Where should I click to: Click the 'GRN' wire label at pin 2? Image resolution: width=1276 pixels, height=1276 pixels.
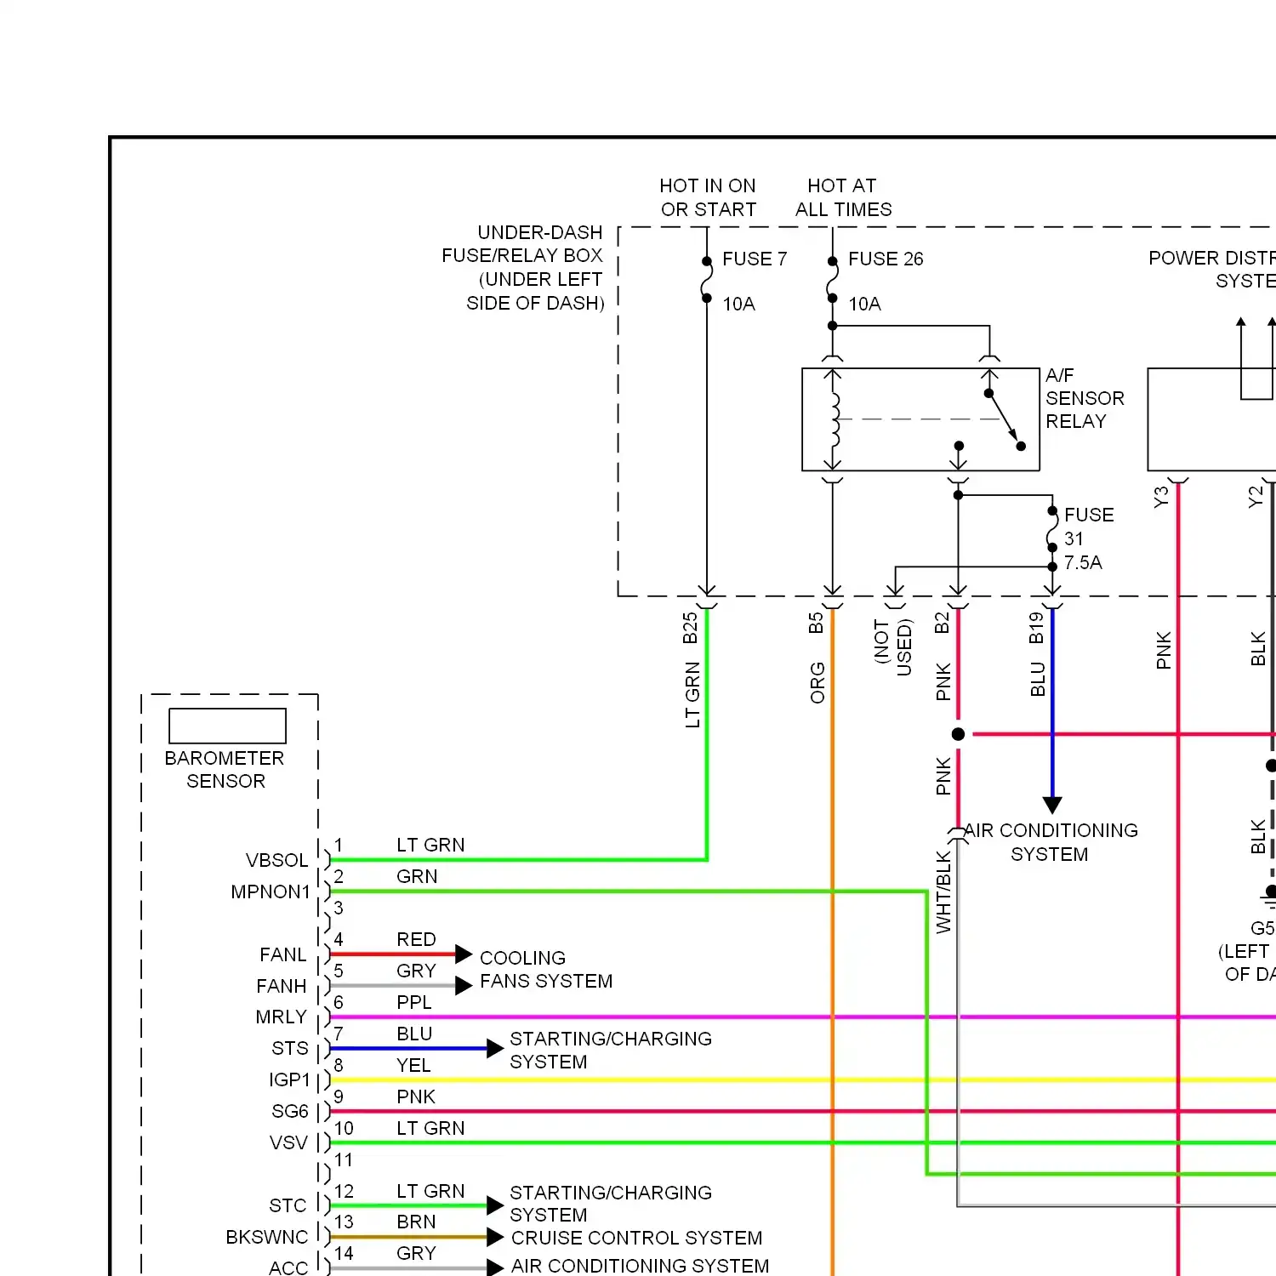(417, 876)
